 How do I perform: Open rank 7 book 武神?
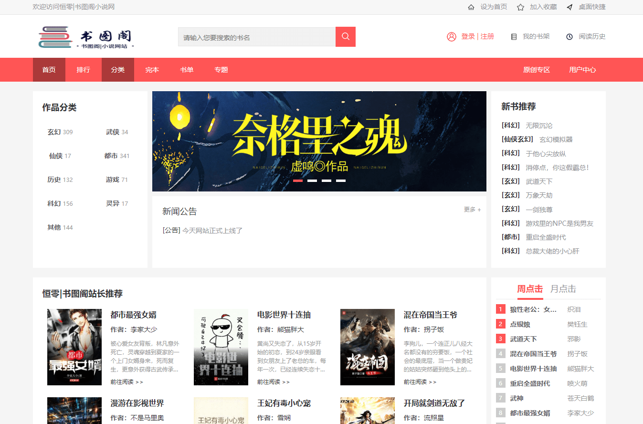click(517, 398)
